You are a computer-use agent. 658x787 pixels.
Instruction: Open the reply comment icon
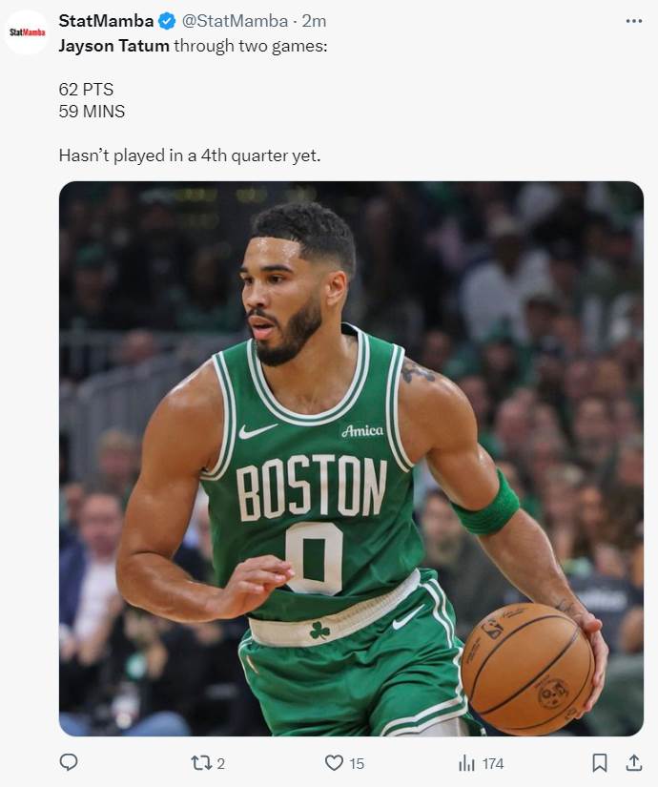[69, 762]
